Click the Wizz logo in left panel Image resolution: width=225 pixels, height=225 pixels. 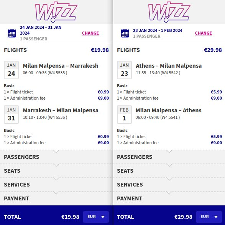56,12
